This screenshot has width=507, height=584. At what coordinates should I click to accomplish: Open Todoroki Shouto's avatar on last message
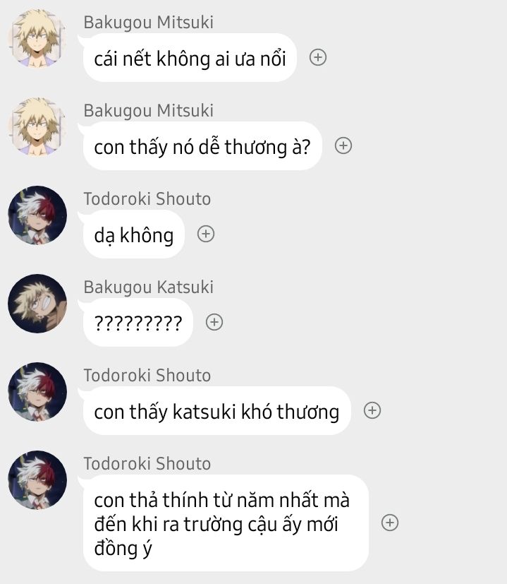[37, 480]
